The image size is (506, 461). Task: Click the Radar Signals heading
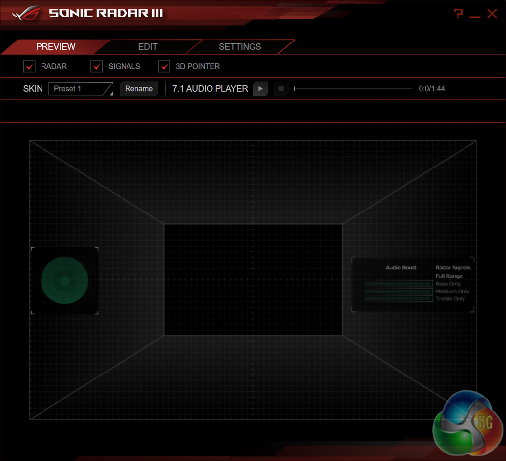point(453,268)
